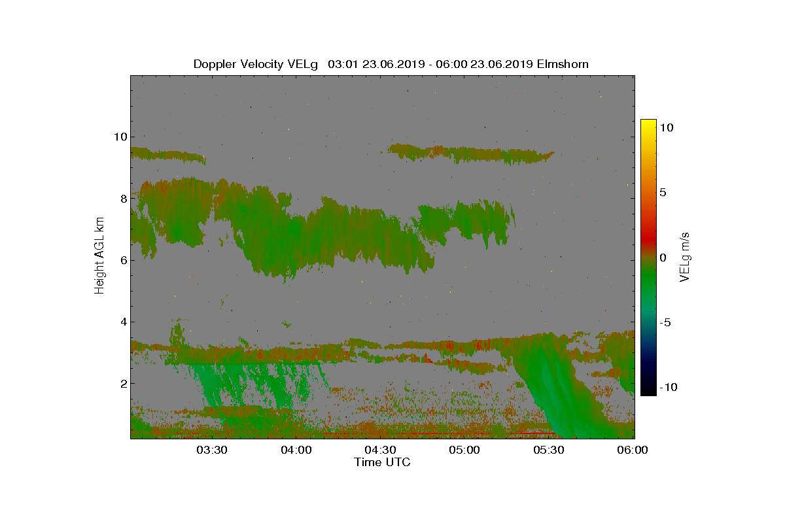Click the '05:00' time tick label
The width and height of the screenshot is (785, 523).
click(464, 450)
